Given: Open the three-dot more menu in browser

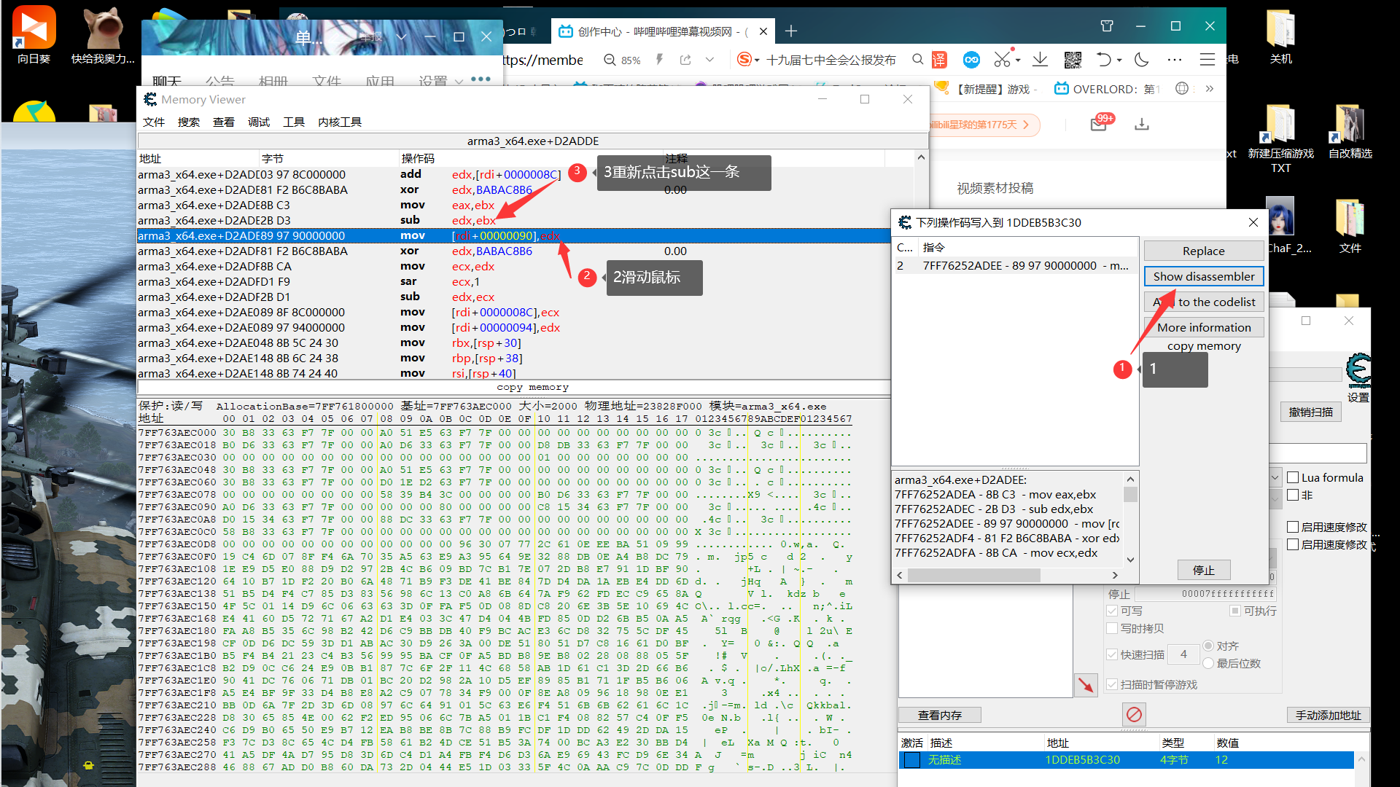Looking at the screenshot, I should [1175, 60].
